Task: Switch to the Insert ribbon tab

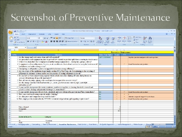Action: point(23,34)
